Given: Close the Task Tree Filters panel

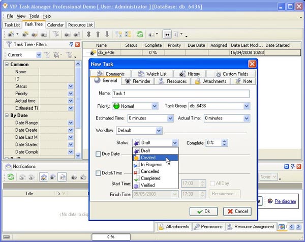Looking at the screenshot, I should point(77,45).
